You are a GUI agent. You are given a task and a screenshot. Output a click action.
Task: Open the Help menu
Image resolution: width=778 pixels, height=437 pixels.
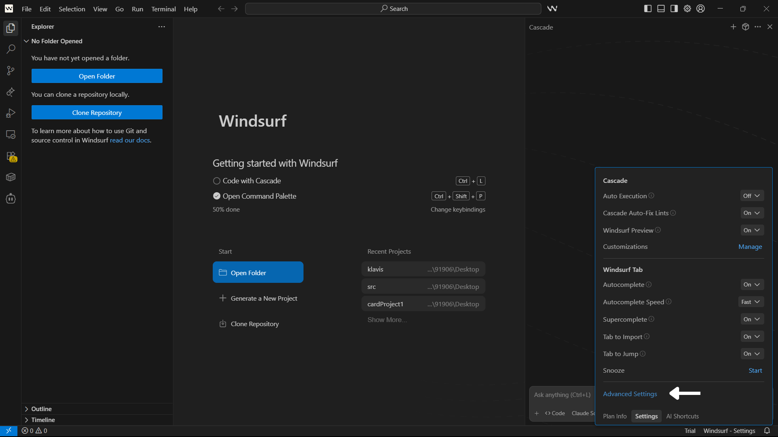[190, 8]
